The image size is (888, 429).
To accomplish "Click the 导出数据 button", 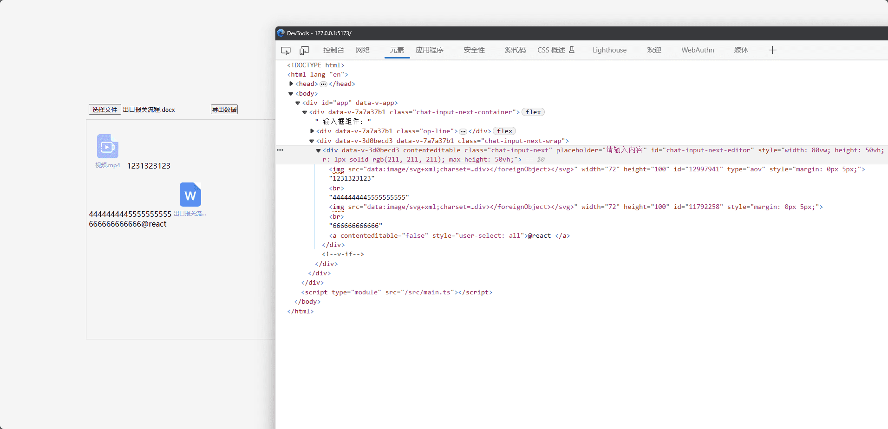I will (x=224, y=110).
